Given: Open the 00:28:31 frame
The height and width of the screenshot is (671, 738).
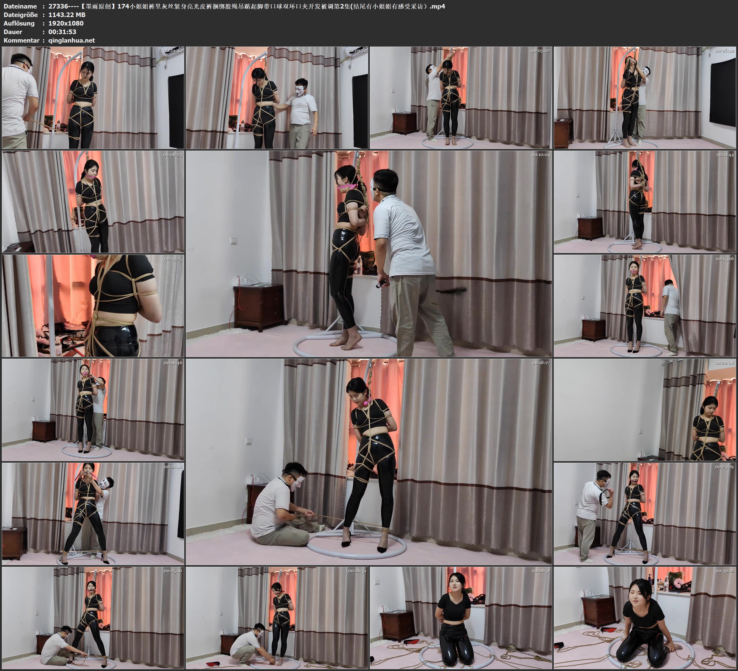Looking at the screenshot, I should pyautogui.click(x=461, y=618).
